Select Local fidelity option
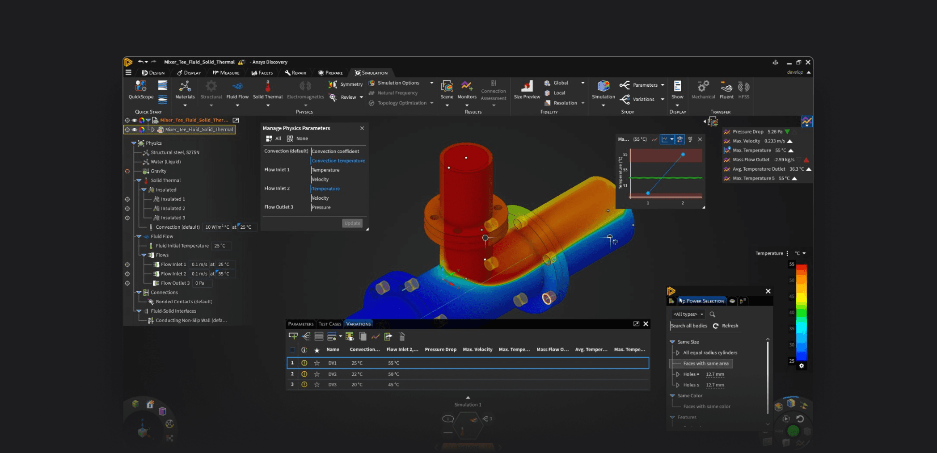Screen dimensions: 937x453 (555, 93)
